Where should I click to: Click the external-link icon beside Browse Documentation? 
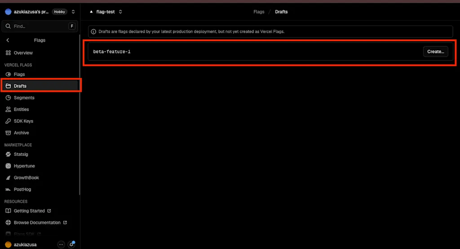[x=65, y=223]
